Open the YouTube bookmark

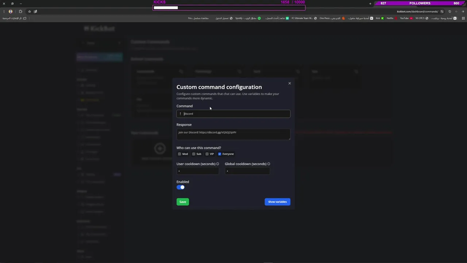coord(406,18)
